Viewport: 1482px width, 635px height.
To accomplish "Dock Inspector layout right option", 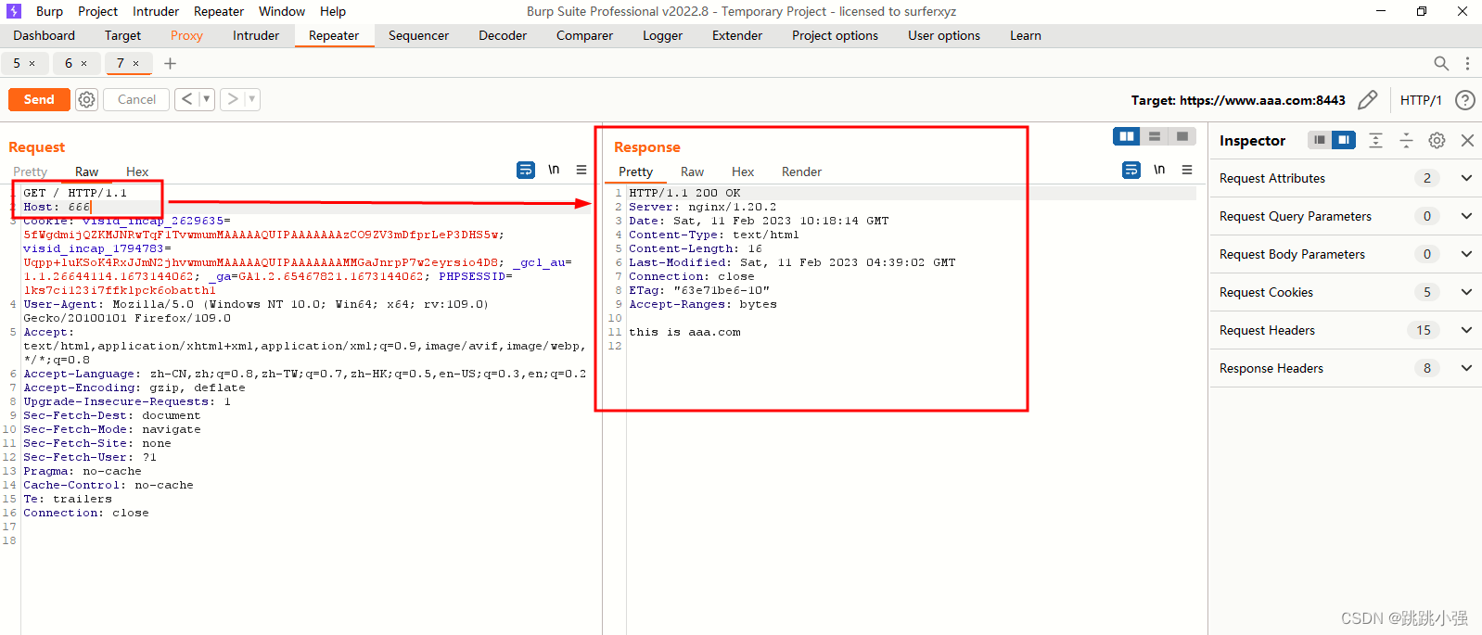I will click(1344, 140).
